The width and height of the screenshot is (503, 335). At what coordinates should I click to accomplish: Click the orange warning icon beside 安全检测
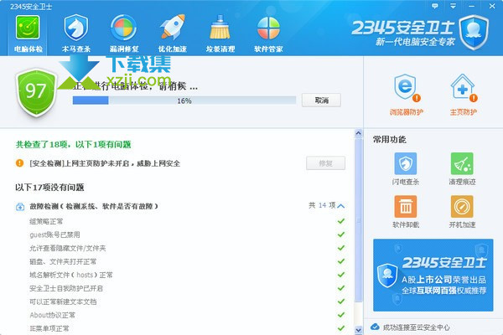[x=19, y=163]
